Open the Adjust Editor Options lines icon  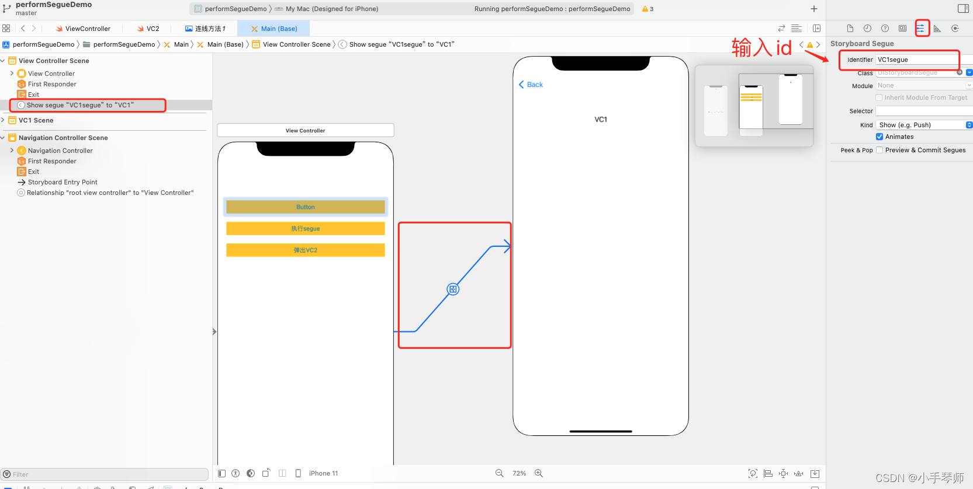pyautogui.click(x=797, y=29)
